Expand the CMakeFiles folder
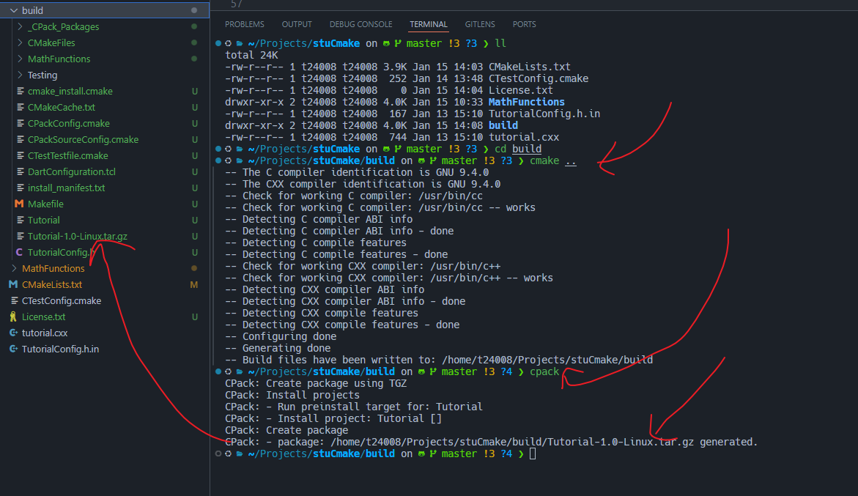The width and height of the screenshot is (858, 496). coord(20,42)
